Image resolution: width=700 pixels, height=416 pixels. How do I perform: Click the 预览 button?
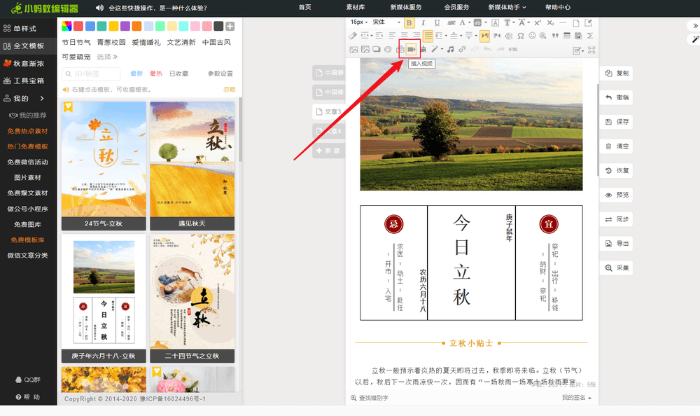click(x=617, y=195)
